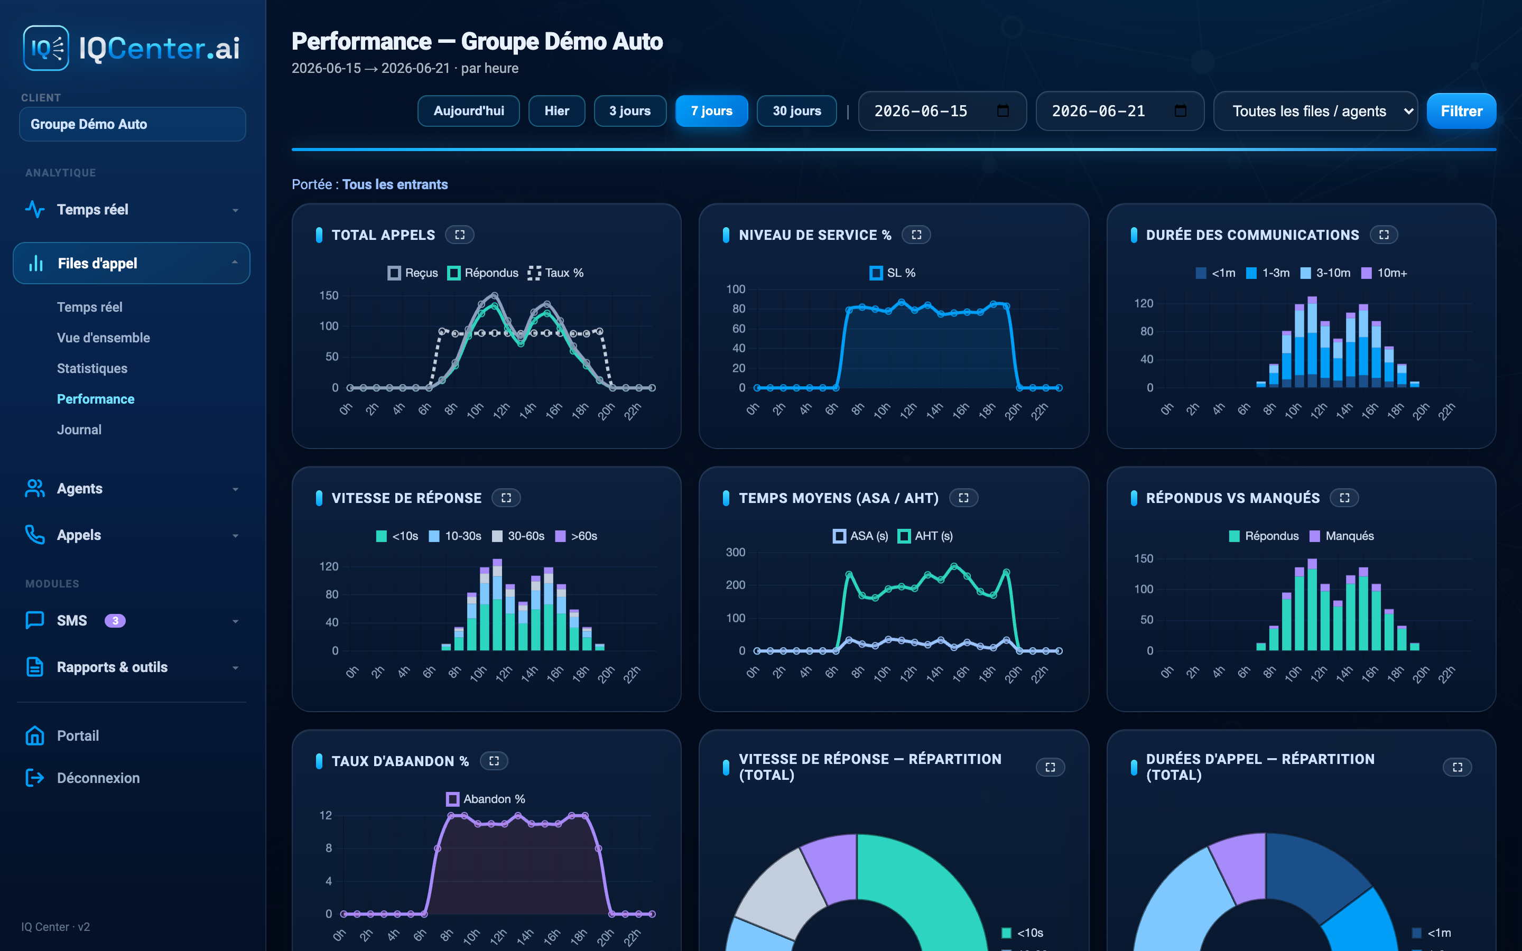Expand the Rapports & outils section
The image size is (1522, 951).
tap(235, 668)
